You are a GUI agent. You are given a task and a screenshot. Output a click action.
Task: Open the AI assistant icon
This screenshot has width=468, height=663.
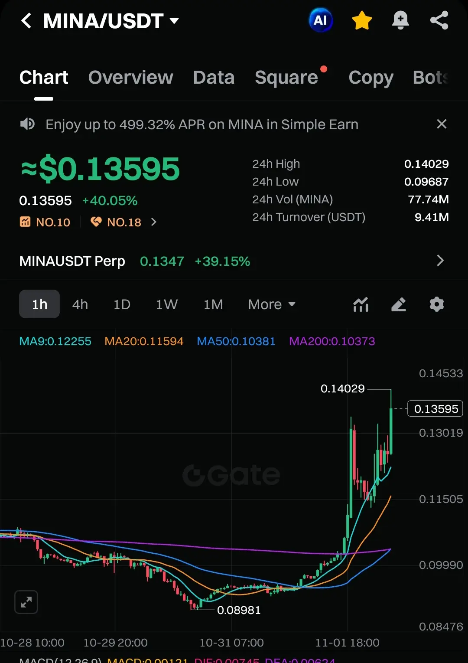321,20
